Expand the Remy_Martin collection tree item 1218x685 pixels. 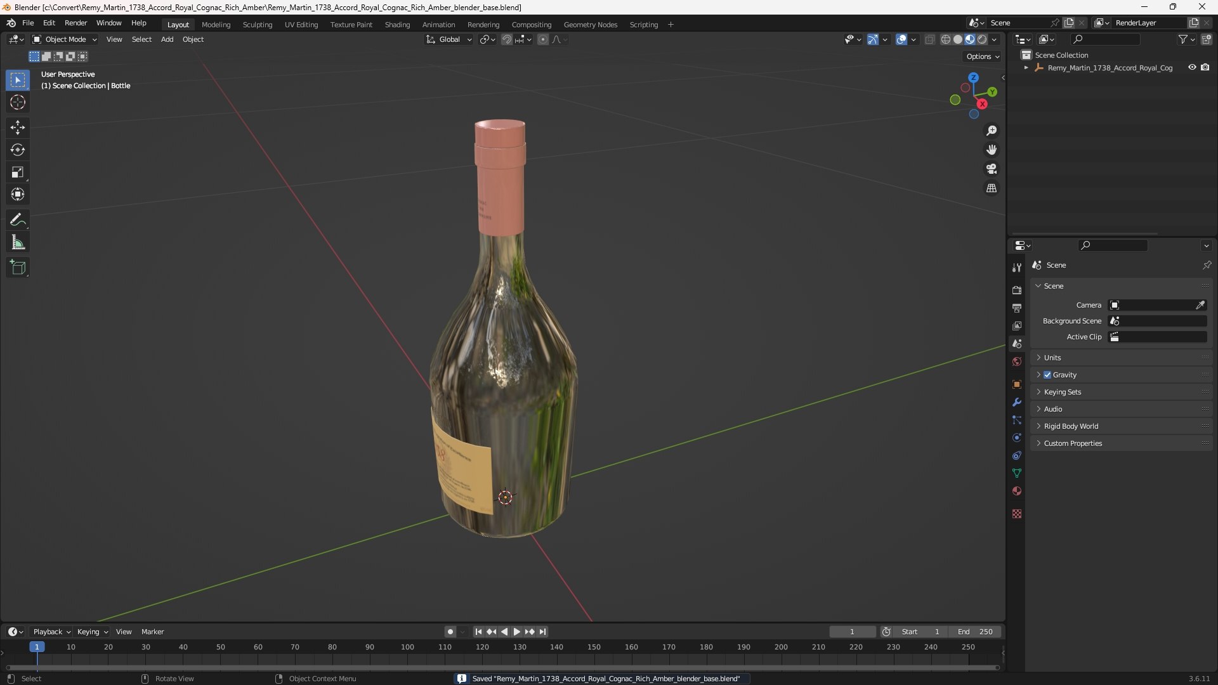pos(1026,68)
